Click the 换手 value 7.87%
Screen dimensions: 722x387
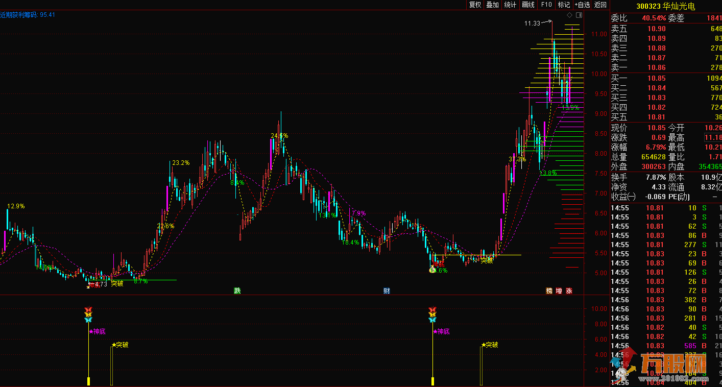656,177
